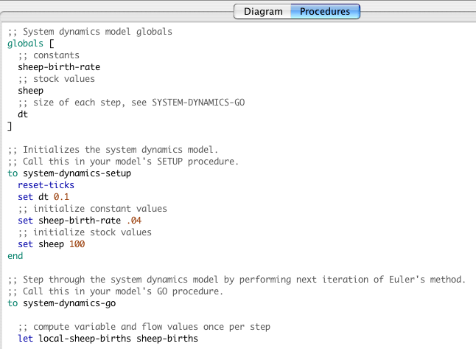Screen dimensions: 476x349
Task: Click the comment mentioning SETUP procedure
Action: 123,162
